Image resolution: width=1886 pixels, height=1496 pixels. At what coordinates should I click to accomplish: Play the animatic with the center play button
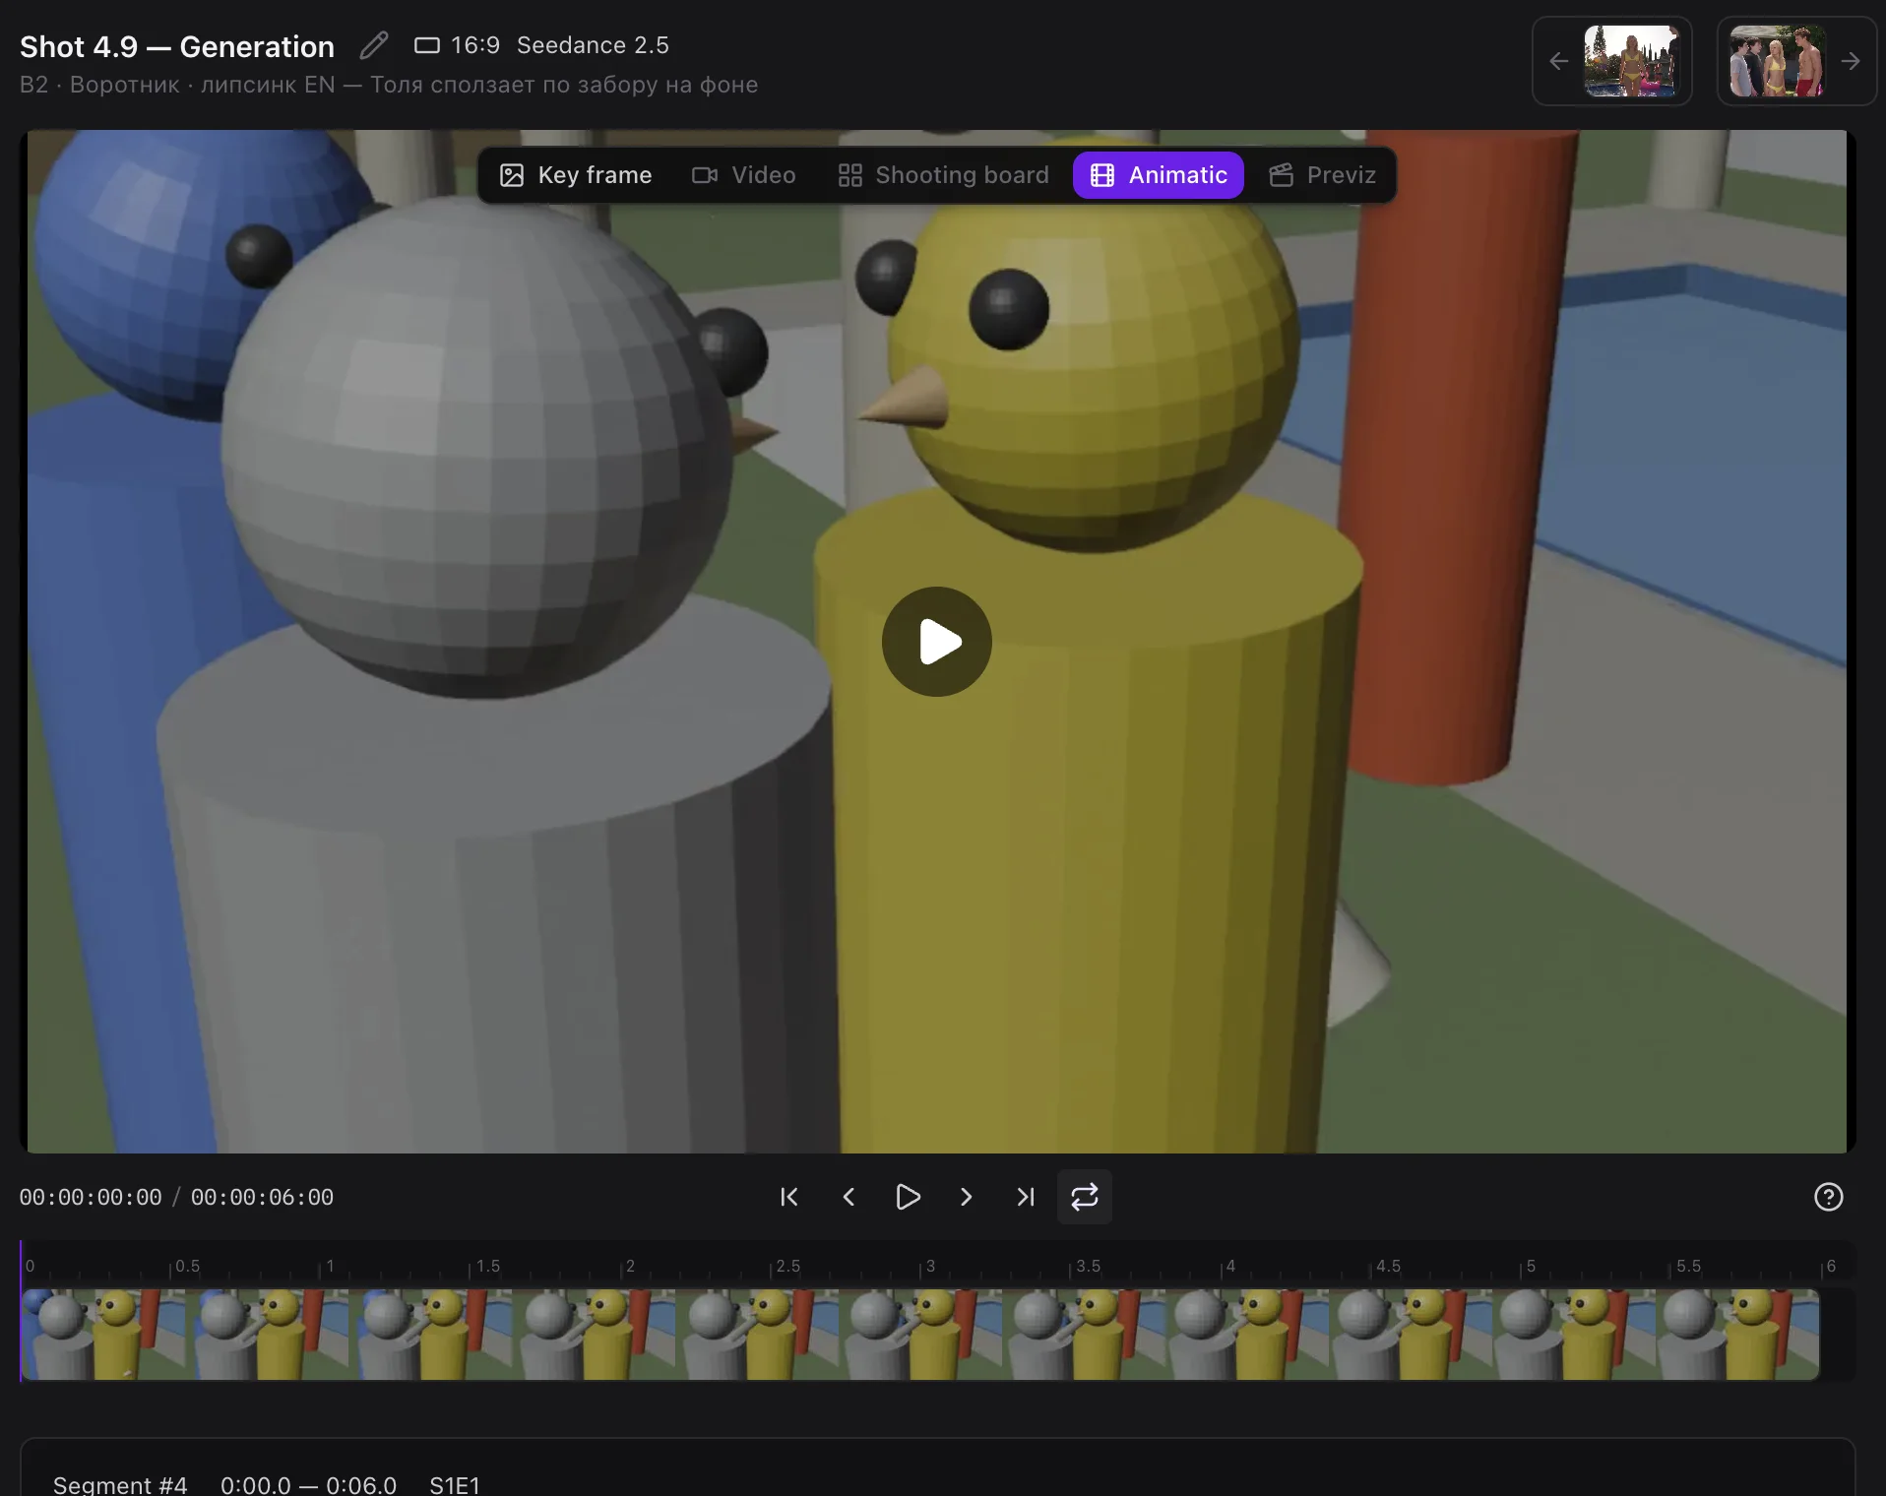click(937, 642)
